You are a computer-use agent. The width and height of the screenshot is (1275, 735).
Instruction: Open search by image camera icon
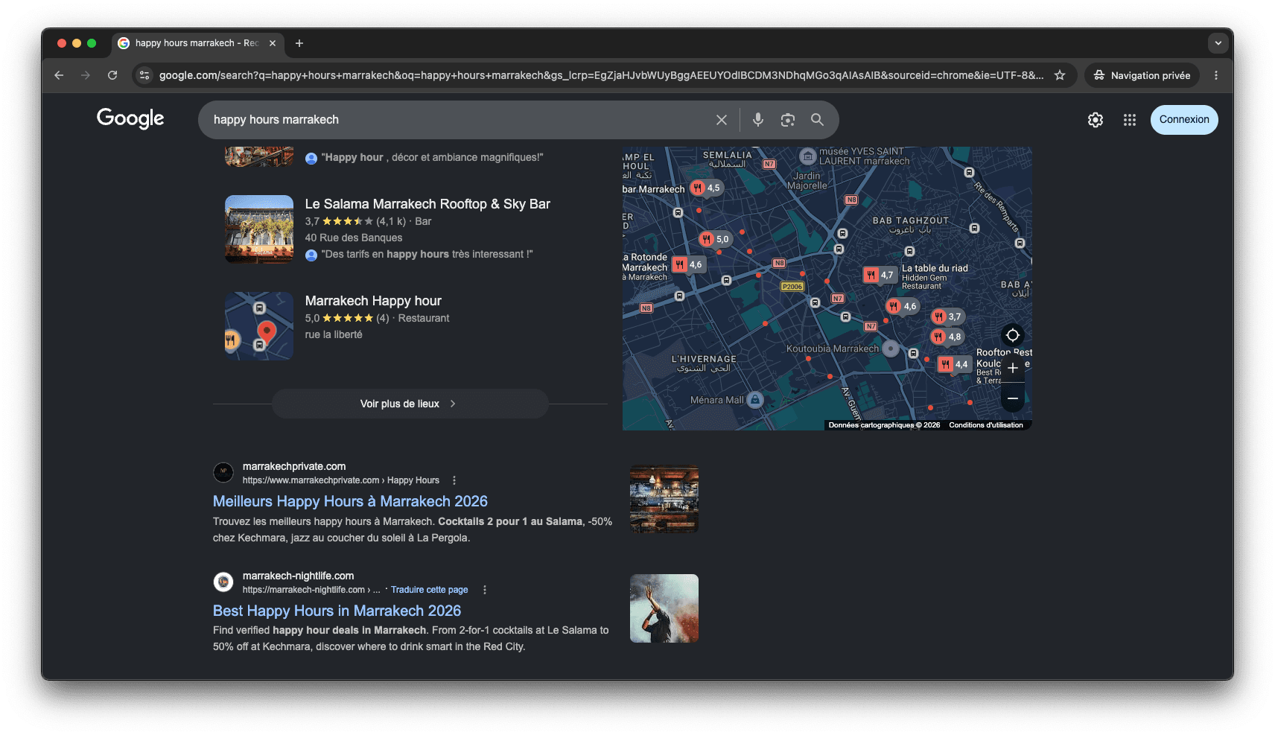(x=787, y=120)
